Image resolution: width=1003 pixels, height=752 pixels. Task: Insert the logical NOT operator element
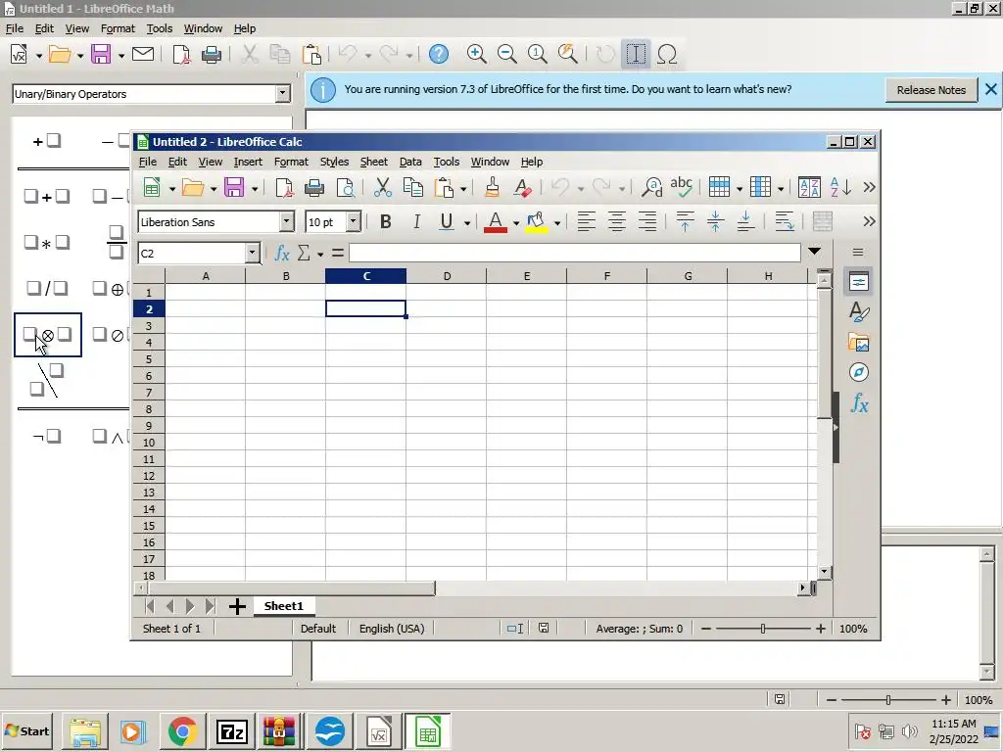coord(47,436)
